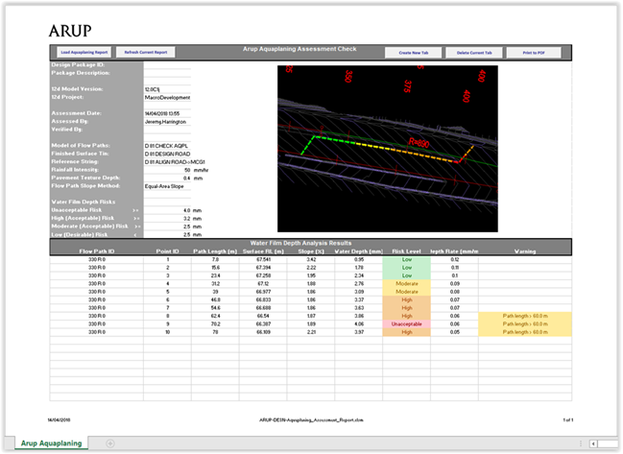623x454 pixels.
Task: Select the Assessment Date value cell
Action: point(167,113)
